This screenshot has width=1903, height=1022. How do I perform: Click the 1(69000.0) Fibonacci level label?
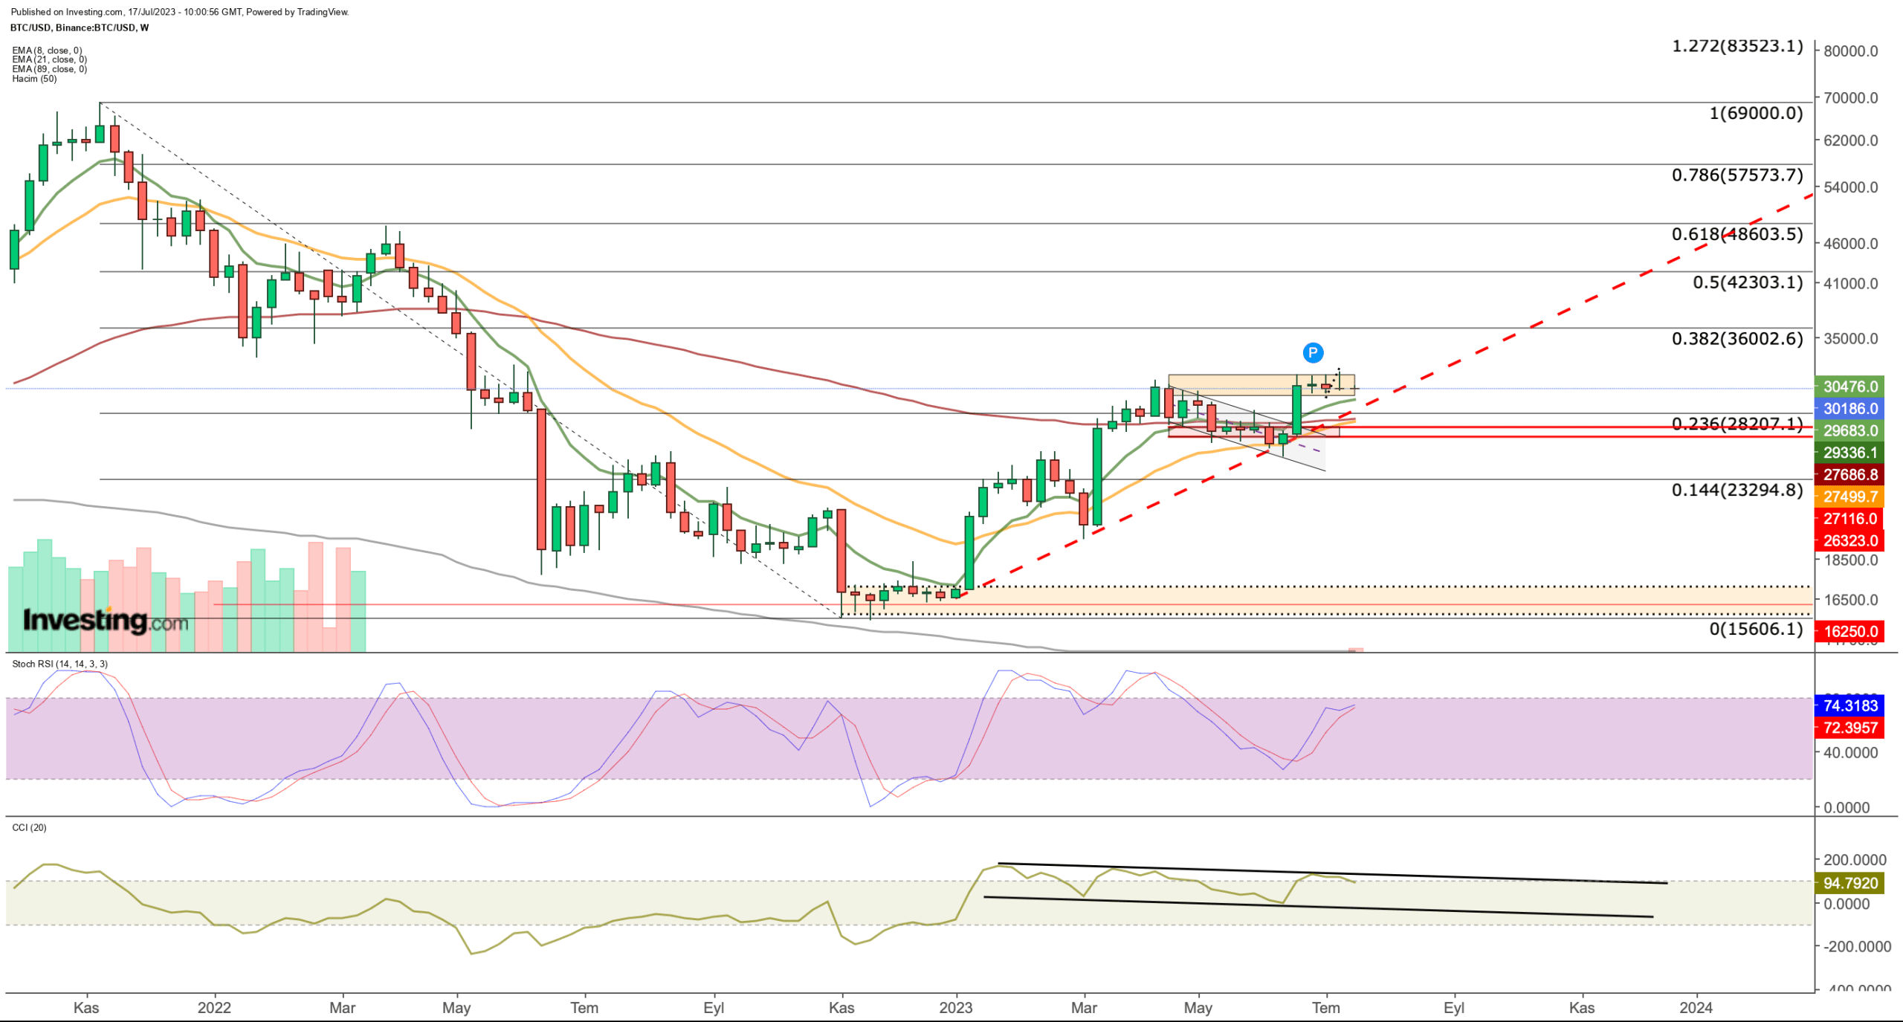1756,113
